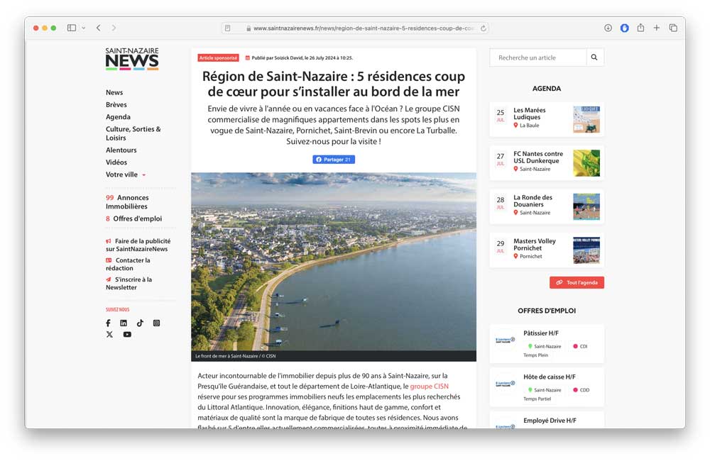Click the new tab plus icon
The width and height of the screenshot is (710, 461).
click(x=657, y=27)
